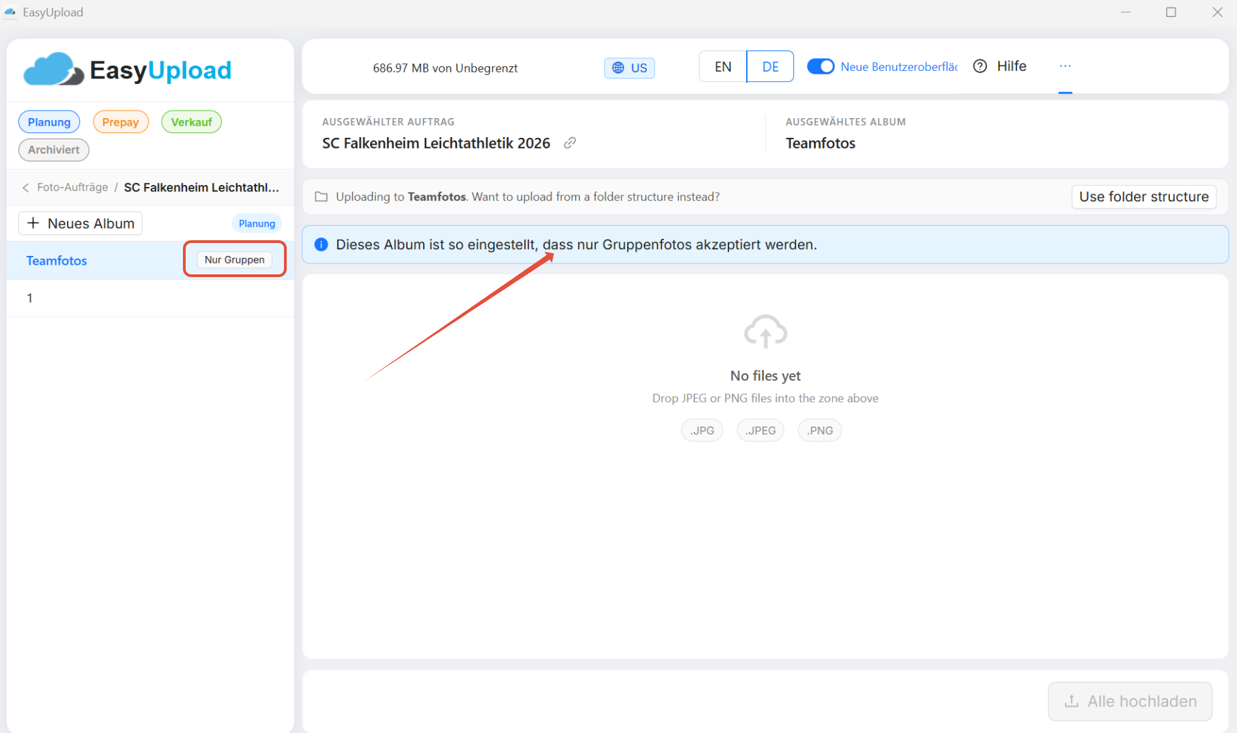Click the folder icon in upload notice
The image size is (1237, 733).
pos(321,197)
